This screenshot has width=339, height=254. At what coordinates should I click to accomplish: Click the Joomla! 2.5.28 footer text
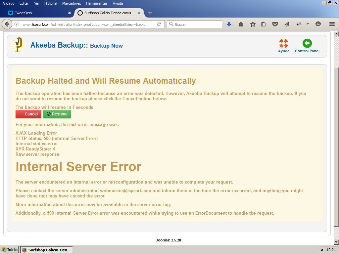pyautogui.click(x=169, y=240)
